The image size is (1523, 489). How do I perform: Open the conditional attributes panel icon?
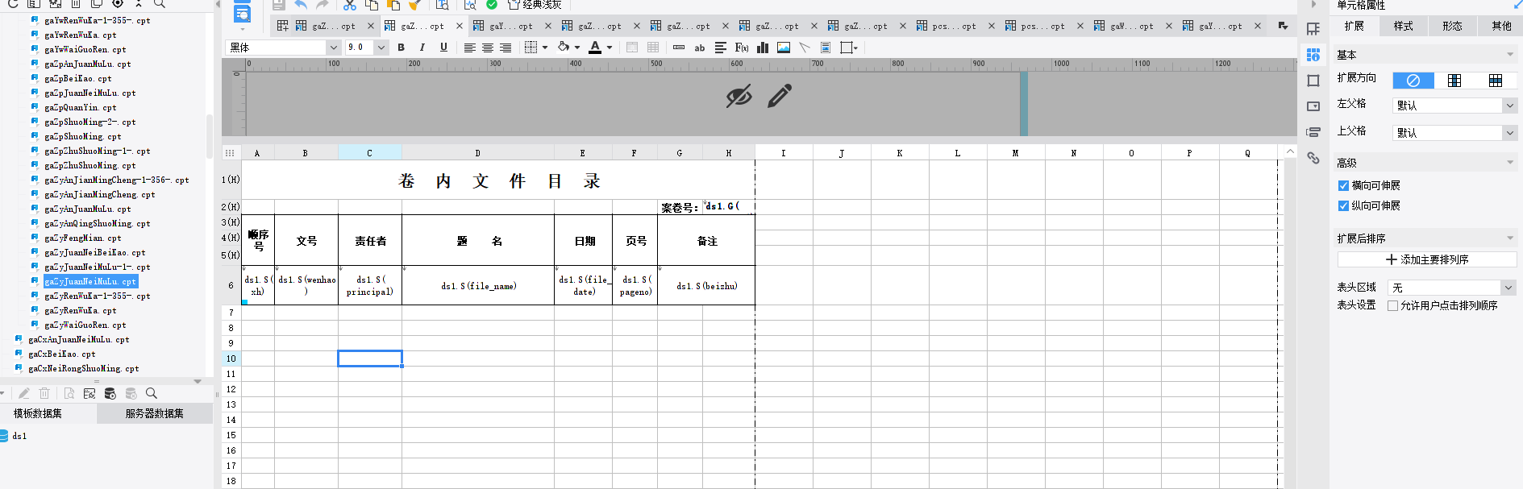click(1313, 132)
